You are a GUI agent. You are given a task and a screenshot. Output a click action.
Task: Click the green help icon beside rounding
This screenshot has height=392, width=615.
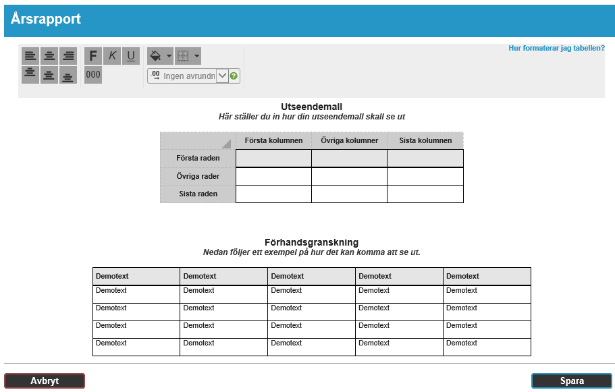234,76
